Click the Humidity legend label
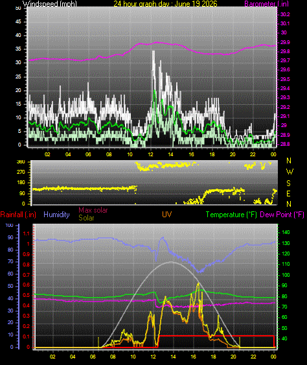Viewport: 307px width, 365px height. [56, 215]
